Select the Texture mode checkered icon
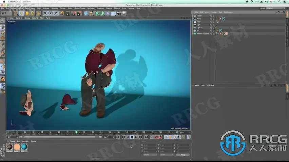The height and width of the screenshot is (162, 289). [3, 33]
